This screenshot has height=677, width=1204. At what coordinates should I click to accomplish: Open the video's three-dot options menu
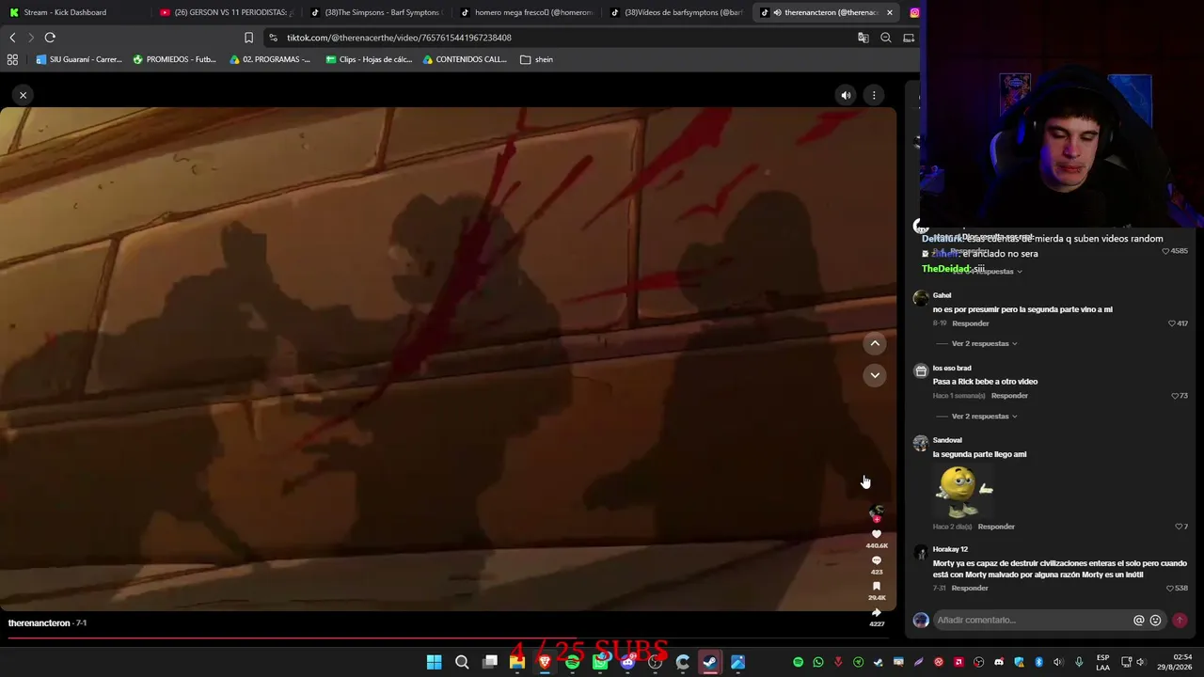(x=874, y=95)
